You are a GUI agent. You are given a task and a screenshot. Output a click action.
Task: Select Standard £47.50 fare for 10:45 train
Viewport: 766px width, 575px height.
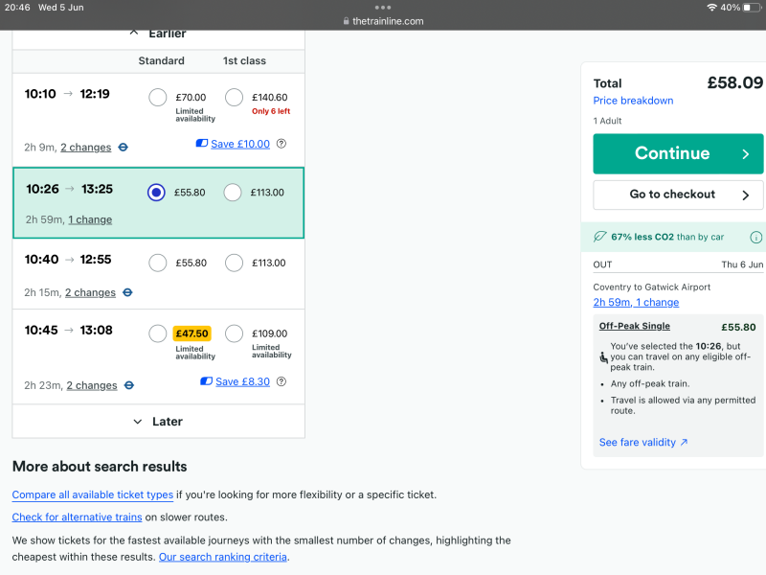pos(158,333)
